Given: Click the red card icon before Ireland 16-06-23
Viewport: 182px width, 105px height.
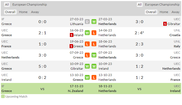Looking at the screenshot, I should (71, 35).
